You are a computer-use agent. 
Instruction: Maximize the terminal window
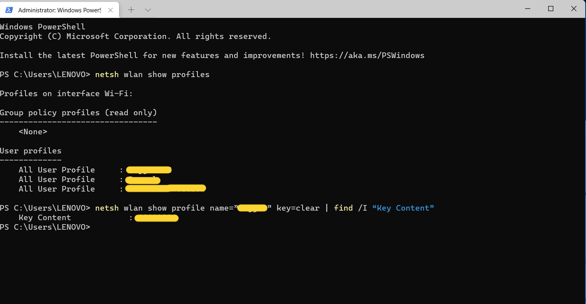[x=551, y=9]
